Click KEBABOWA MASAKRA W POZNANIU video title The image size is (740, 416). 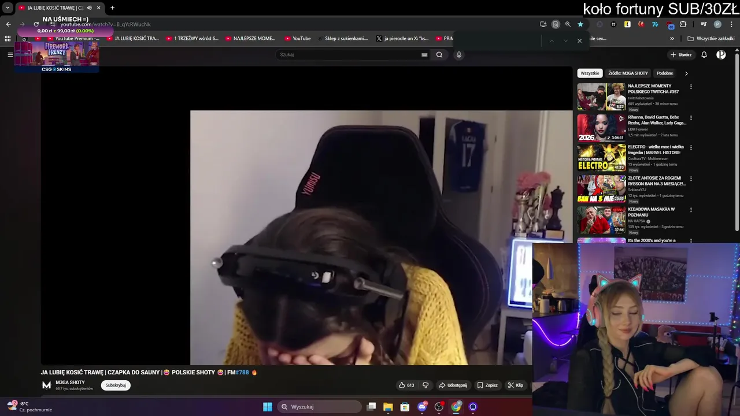pyautogui.click(x=652, y=212)
